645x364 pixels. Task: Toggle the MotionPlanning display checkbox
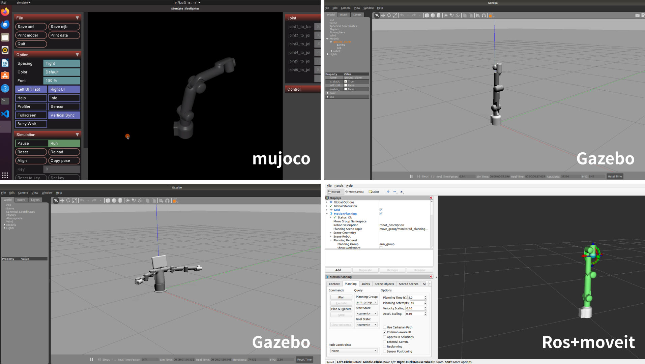coord(381,214)
